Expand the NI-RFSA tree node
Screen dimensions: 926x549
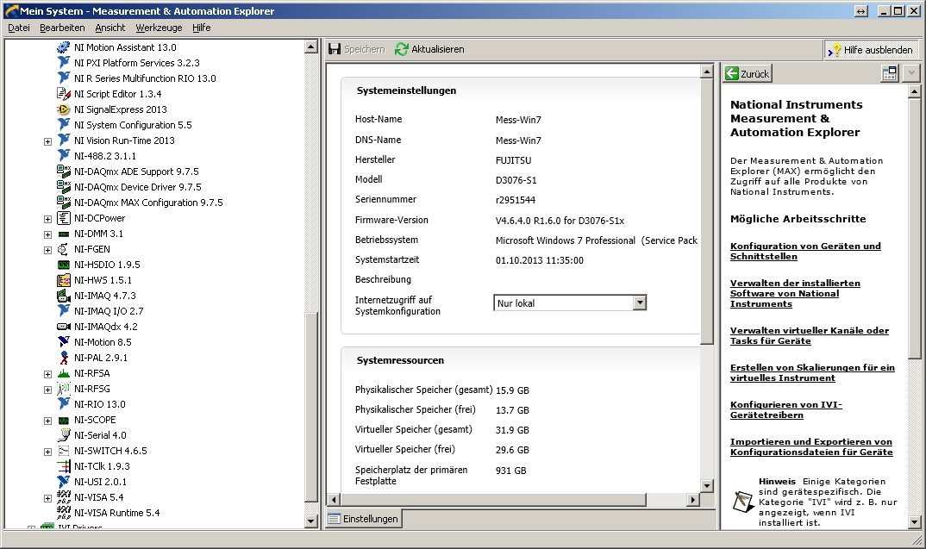coord(47,374)
